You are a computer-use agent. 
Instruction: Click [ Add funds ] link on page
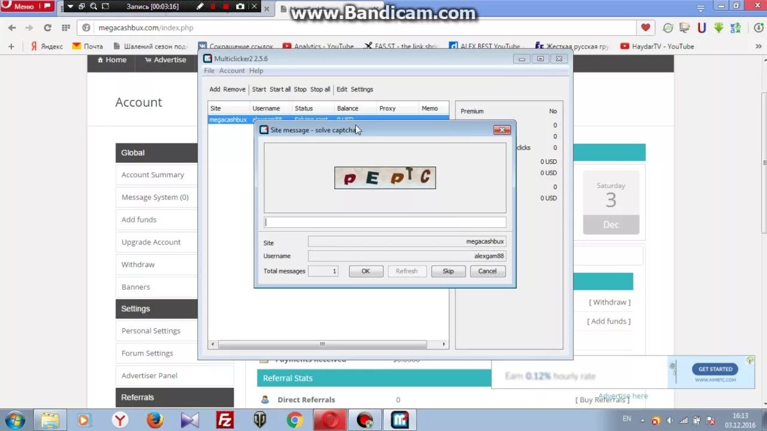[x=609, y=321]
